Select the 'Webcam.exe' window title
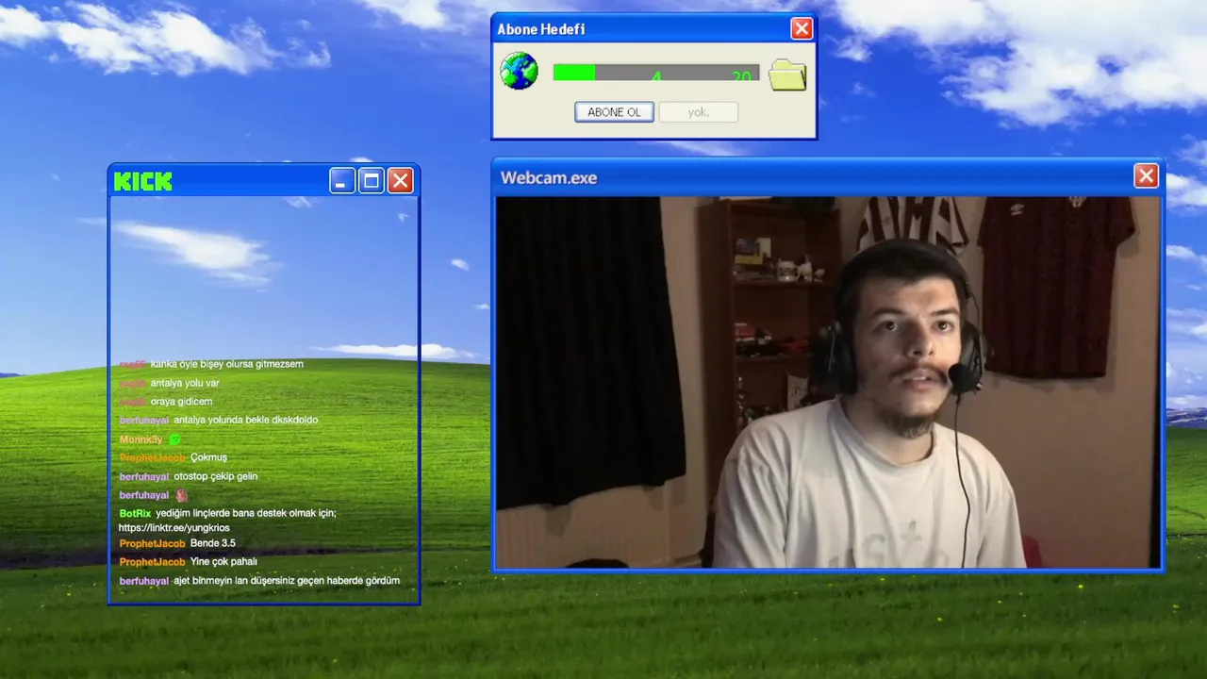 549,177
